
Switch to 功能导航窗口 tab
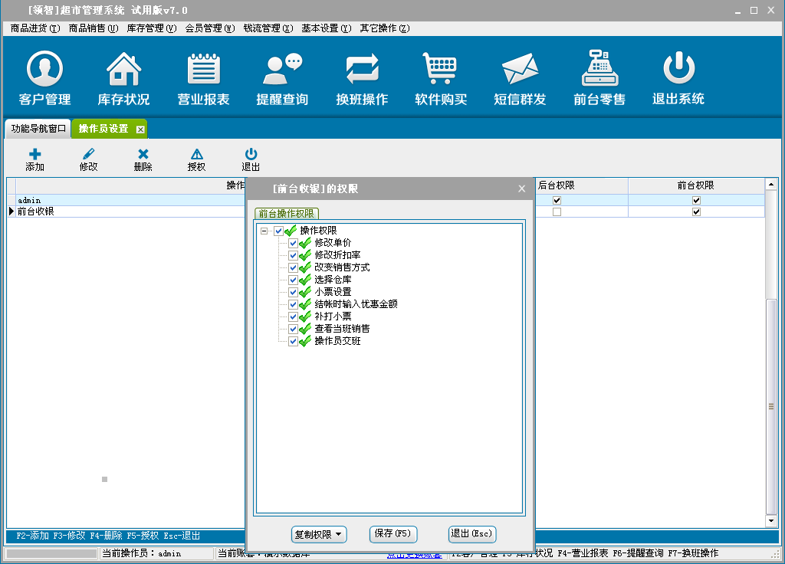38,129
